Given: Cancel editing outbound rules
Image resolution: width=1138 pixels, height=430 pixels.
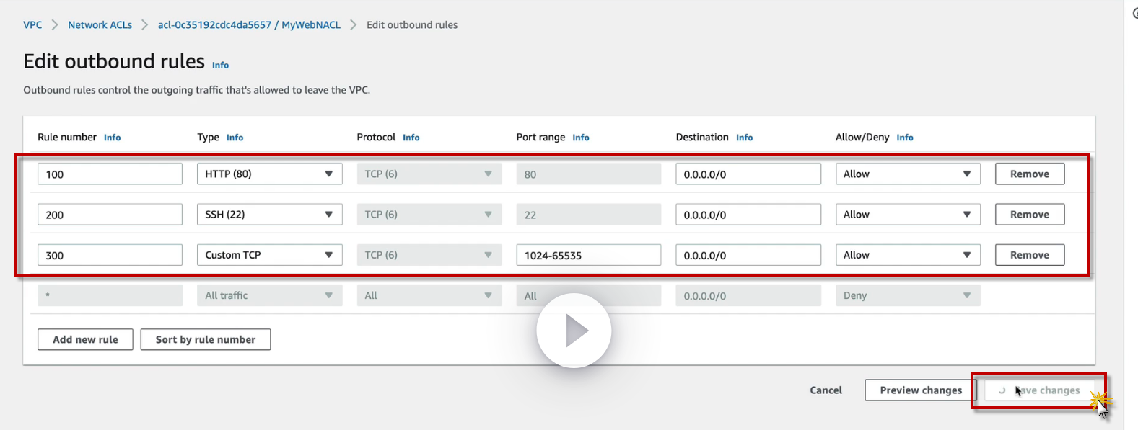Looking at the screenshot, I should 826,390.
